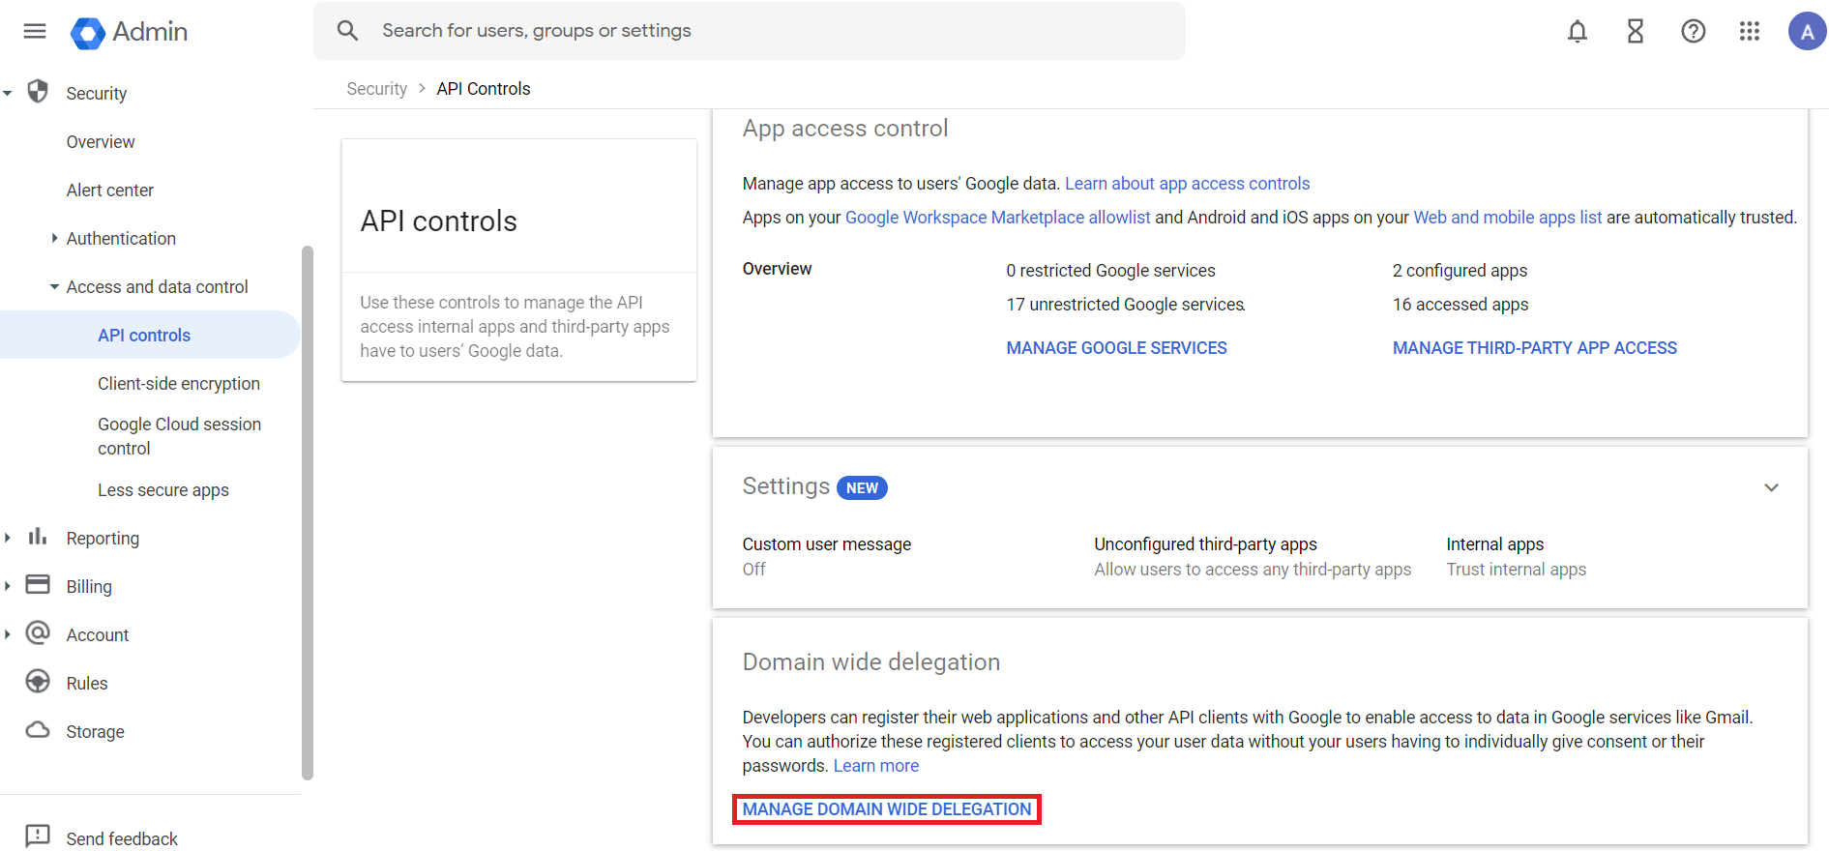Image resolution: width=1829 pixels, height=851 pixels.
Task: Click the Storage cloud icon
Action: pos(38,729)
